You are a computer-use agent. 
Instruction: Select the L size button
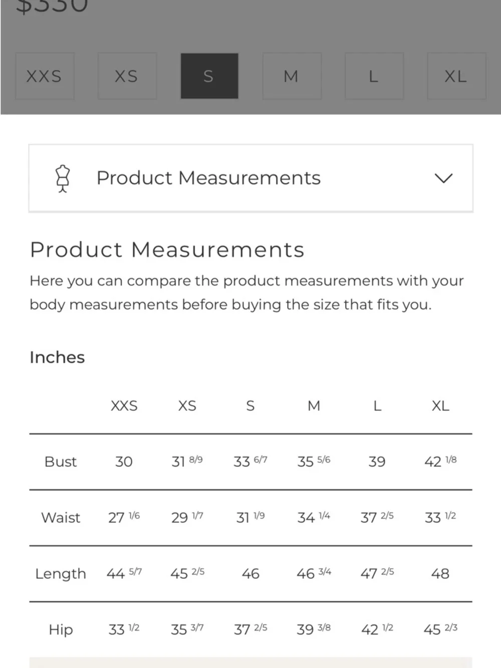(373, 76)
